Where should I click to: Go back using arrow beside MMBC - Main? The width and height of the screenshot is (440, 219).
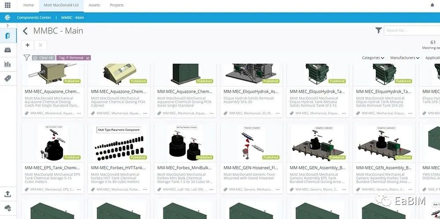pos(25,31)
